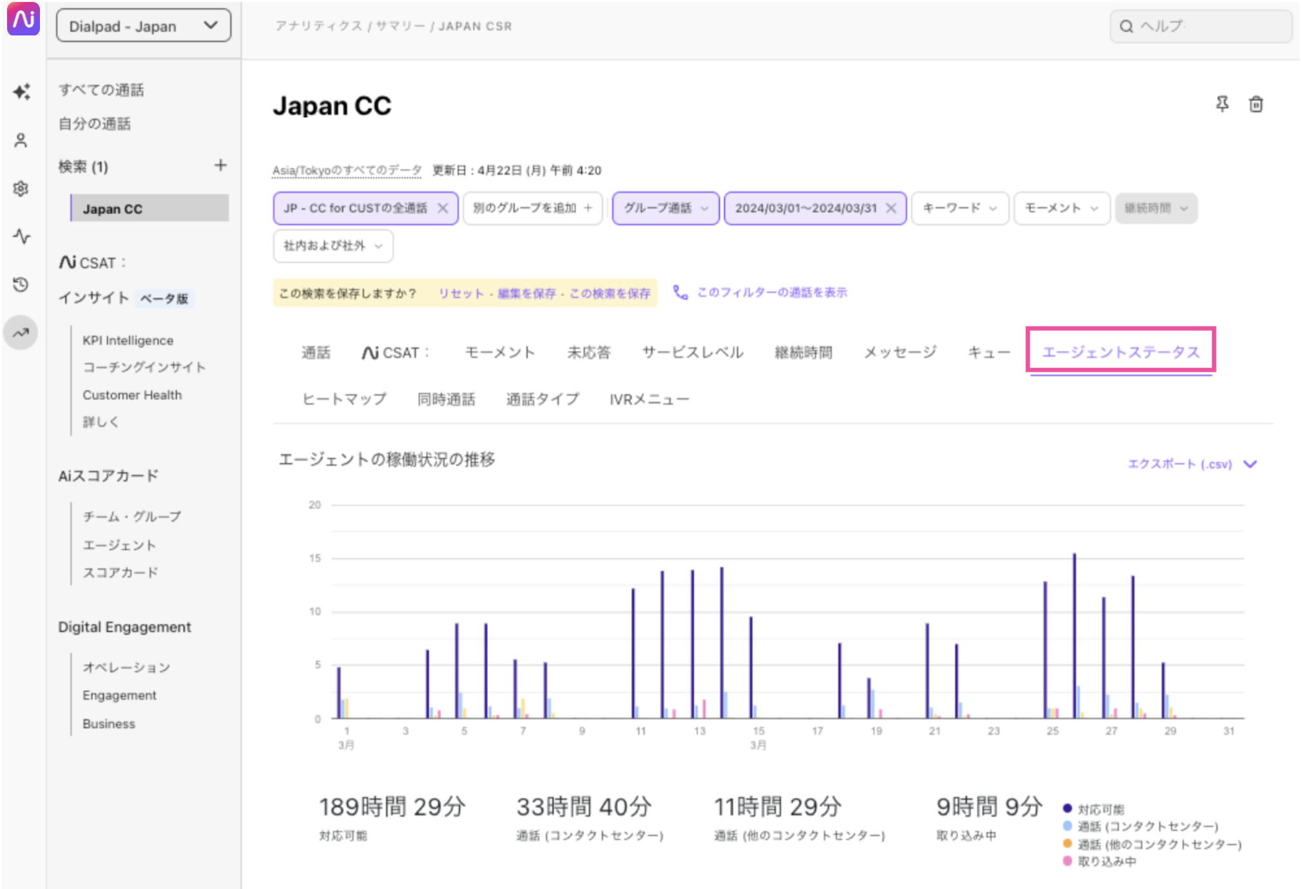1301x889 pixels.
Task: Open Customer Health in sidebar
Action: pos(132,395)
